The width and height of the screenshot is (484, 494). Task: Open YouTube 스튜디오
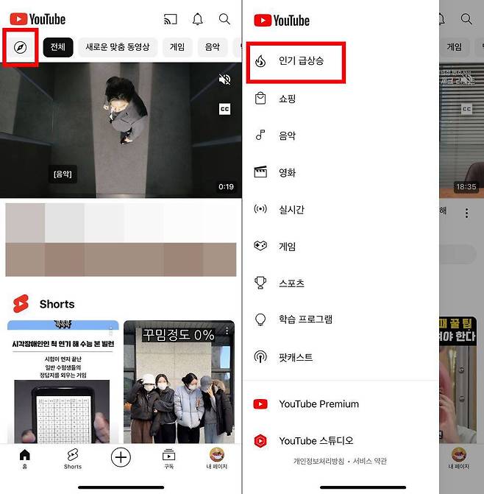click(341, 441)
